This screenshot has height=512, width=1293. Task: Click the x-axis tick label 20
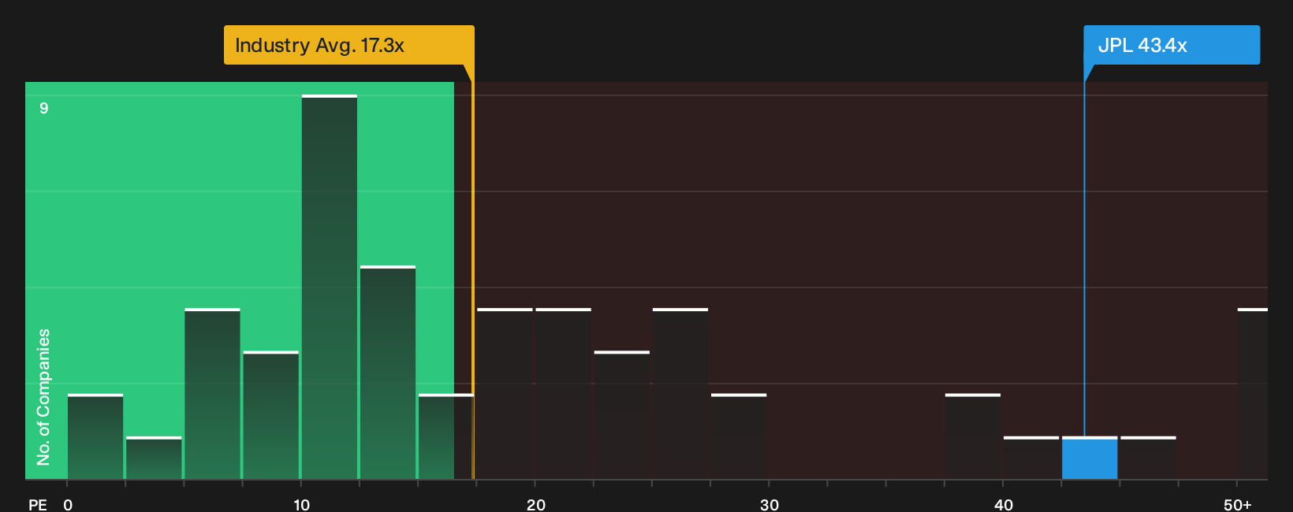(x=536, y=505)
